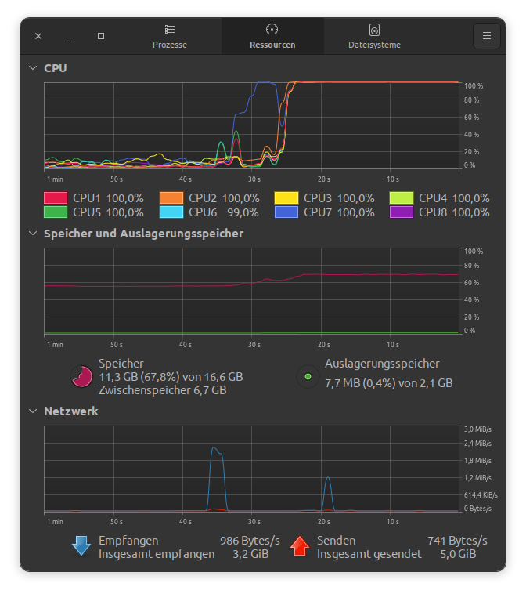This screenshot has width=526, height=594.
Task: Pick the CPU3 yellow color swatch
Action: click(x=286, y=198)
